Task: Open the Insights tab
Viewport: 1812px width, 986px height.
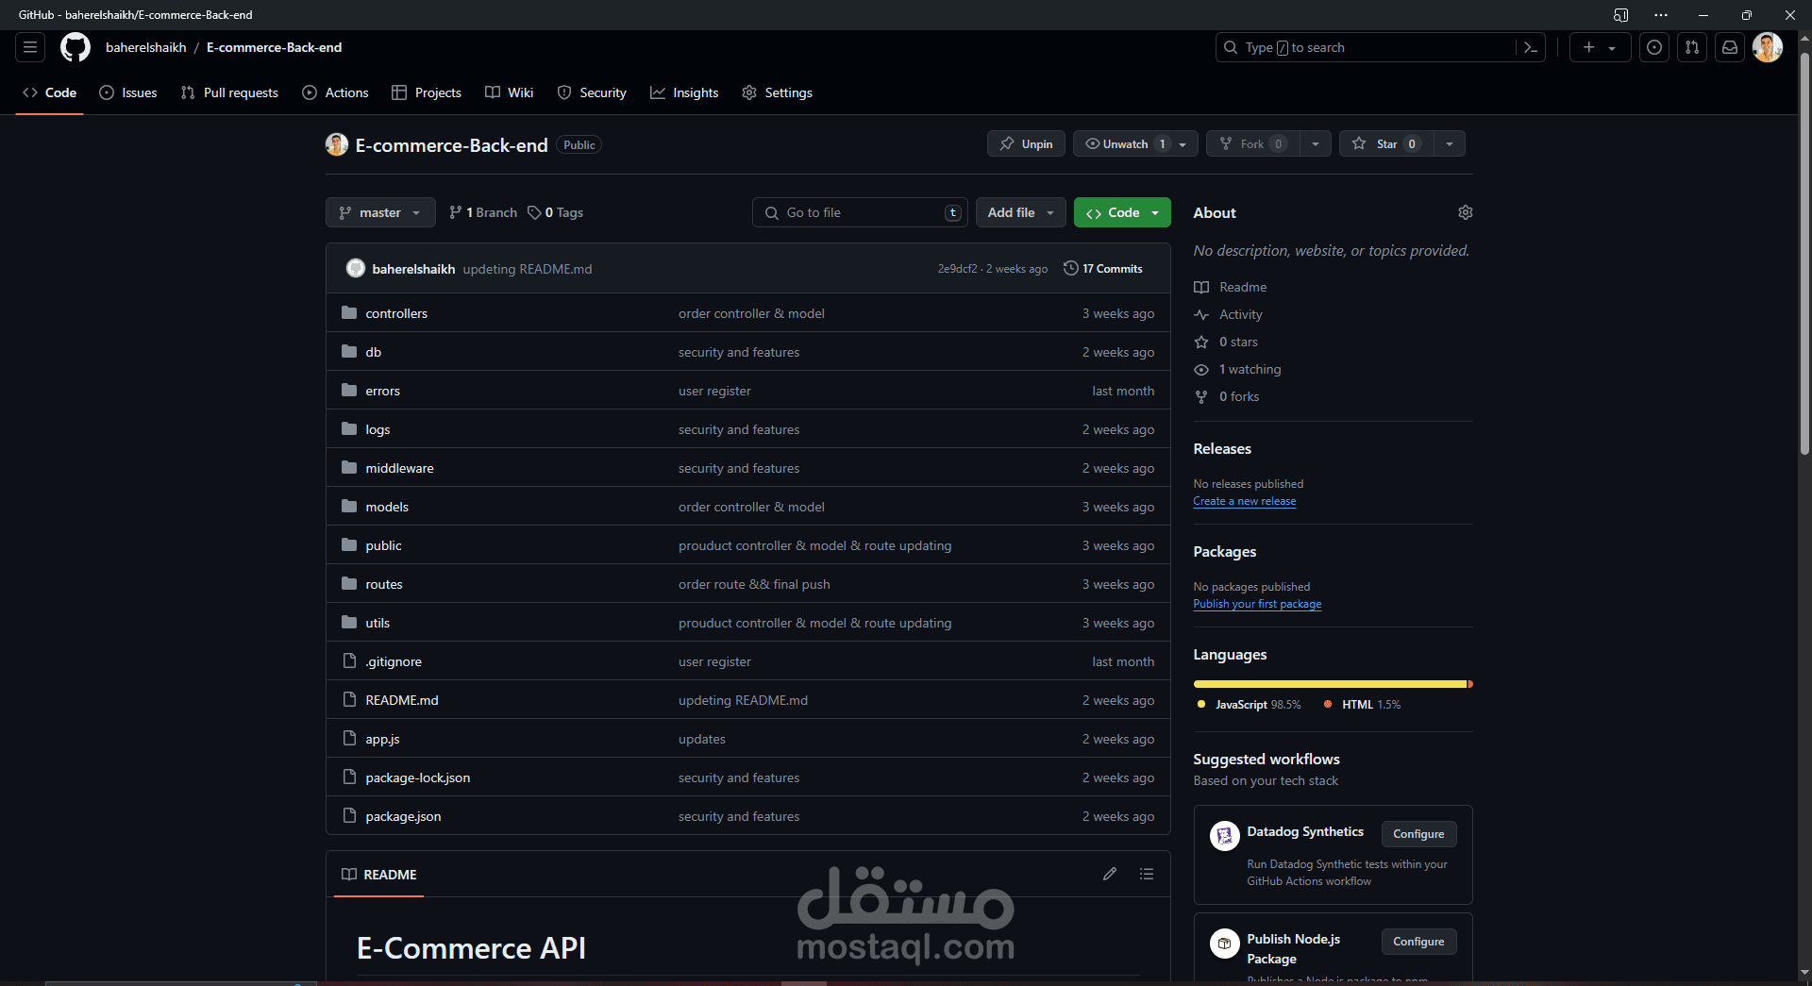Action: (684, 92)
